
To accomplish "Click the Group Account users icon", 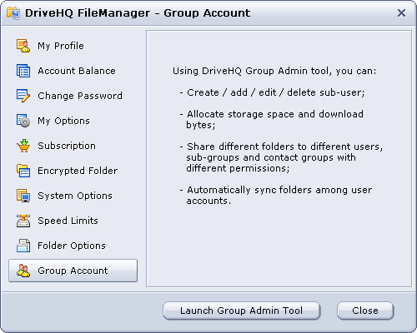I will [x=23, y=271].
